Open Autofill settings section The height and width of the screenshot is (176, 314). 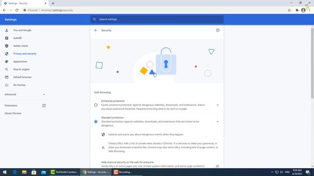(x=18, y=38)
